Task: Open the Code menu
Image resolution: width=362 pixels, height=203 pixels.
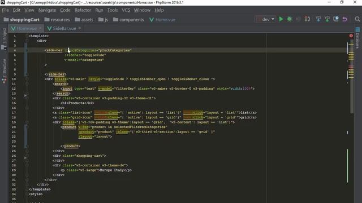Action: (65, 10)
